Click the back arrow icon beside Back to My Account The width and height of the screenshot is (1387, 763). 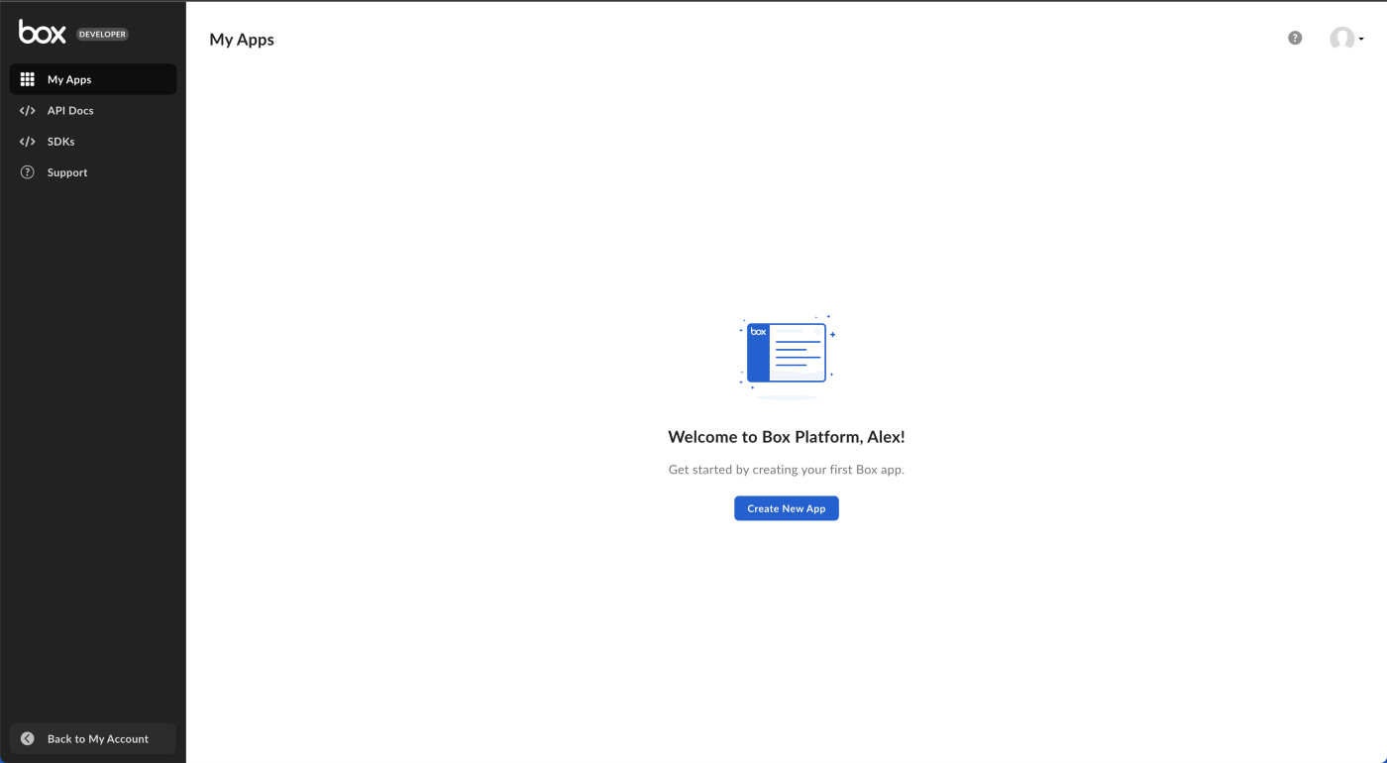point(28,739)
